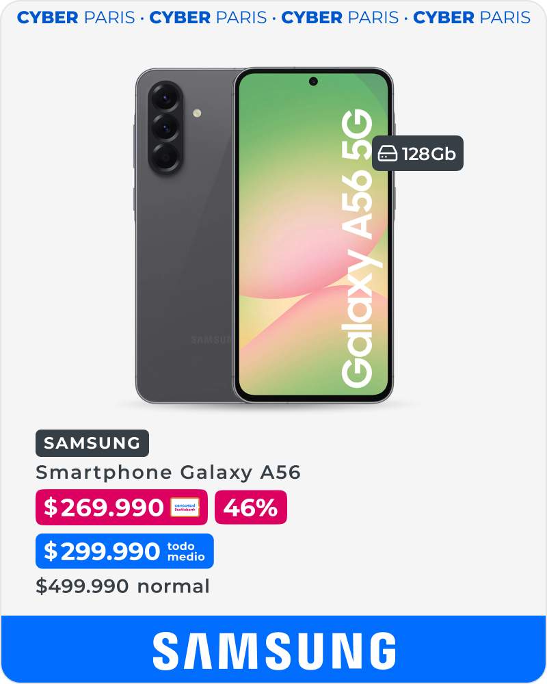Click the phone's rear view image
The height and width of the screenshot is (684, 547).
185,235
